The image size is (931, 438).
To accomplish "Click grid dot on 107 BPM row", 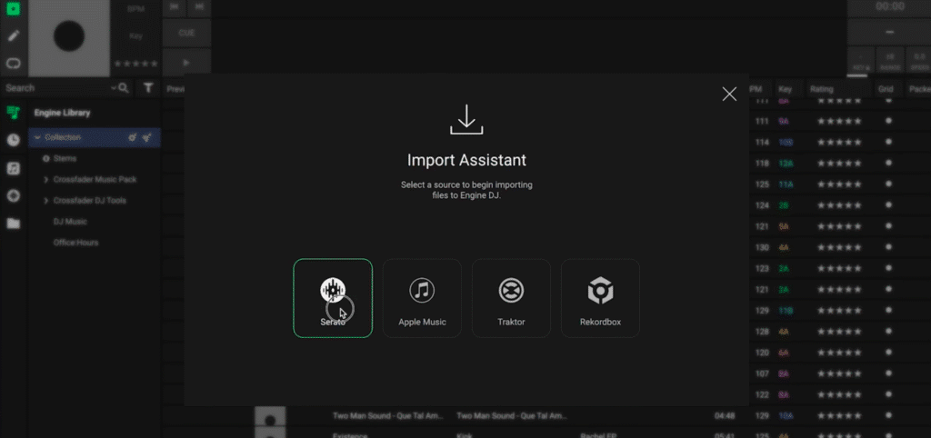I will (889, 373).
